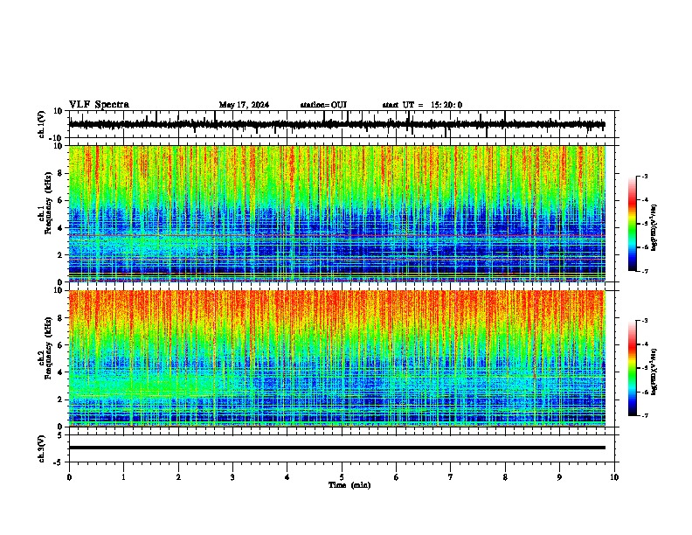Viewport: 692px width, 535px height.
Task: Click time axis tick label '5'
Action: pos(342,477)
